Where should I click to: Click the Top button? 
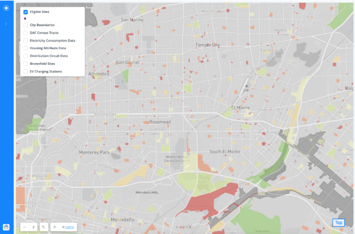pyautogui.click(x=338, y=223)
